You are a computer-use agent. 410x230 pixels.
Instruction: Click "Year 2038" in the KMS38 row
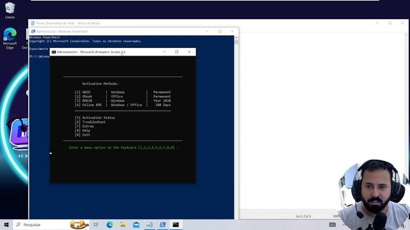pos(162,100)
